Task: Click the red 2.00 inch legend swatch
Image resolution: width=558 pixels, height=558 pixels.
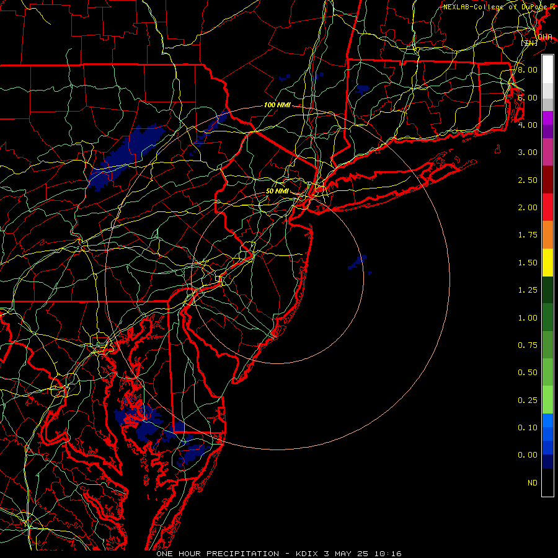Action: click(547, 207)
